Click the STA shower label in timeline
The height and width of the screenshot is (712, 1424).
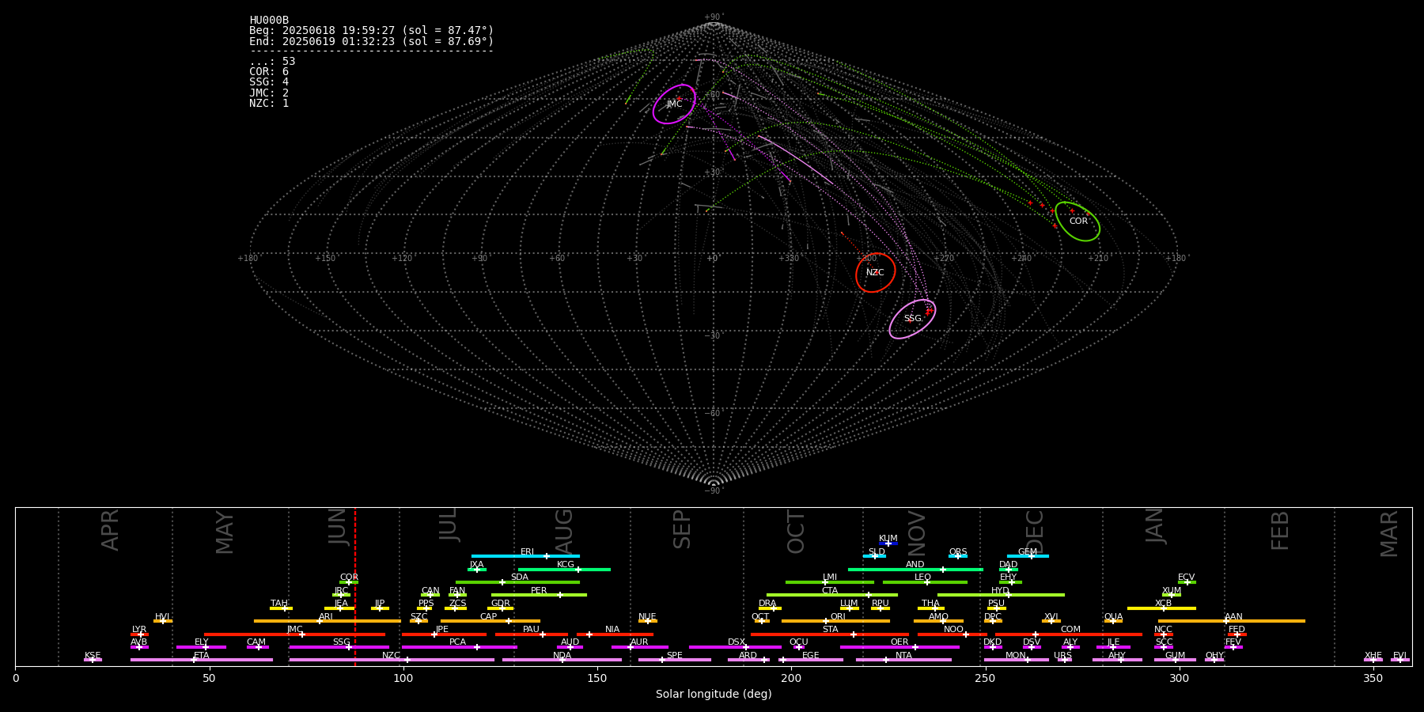pos(831,630)
